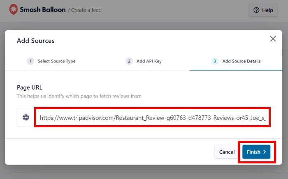This screenshot has height=179, width=288.
Task: Select the Add Source Details step
Action: (241, 61)
